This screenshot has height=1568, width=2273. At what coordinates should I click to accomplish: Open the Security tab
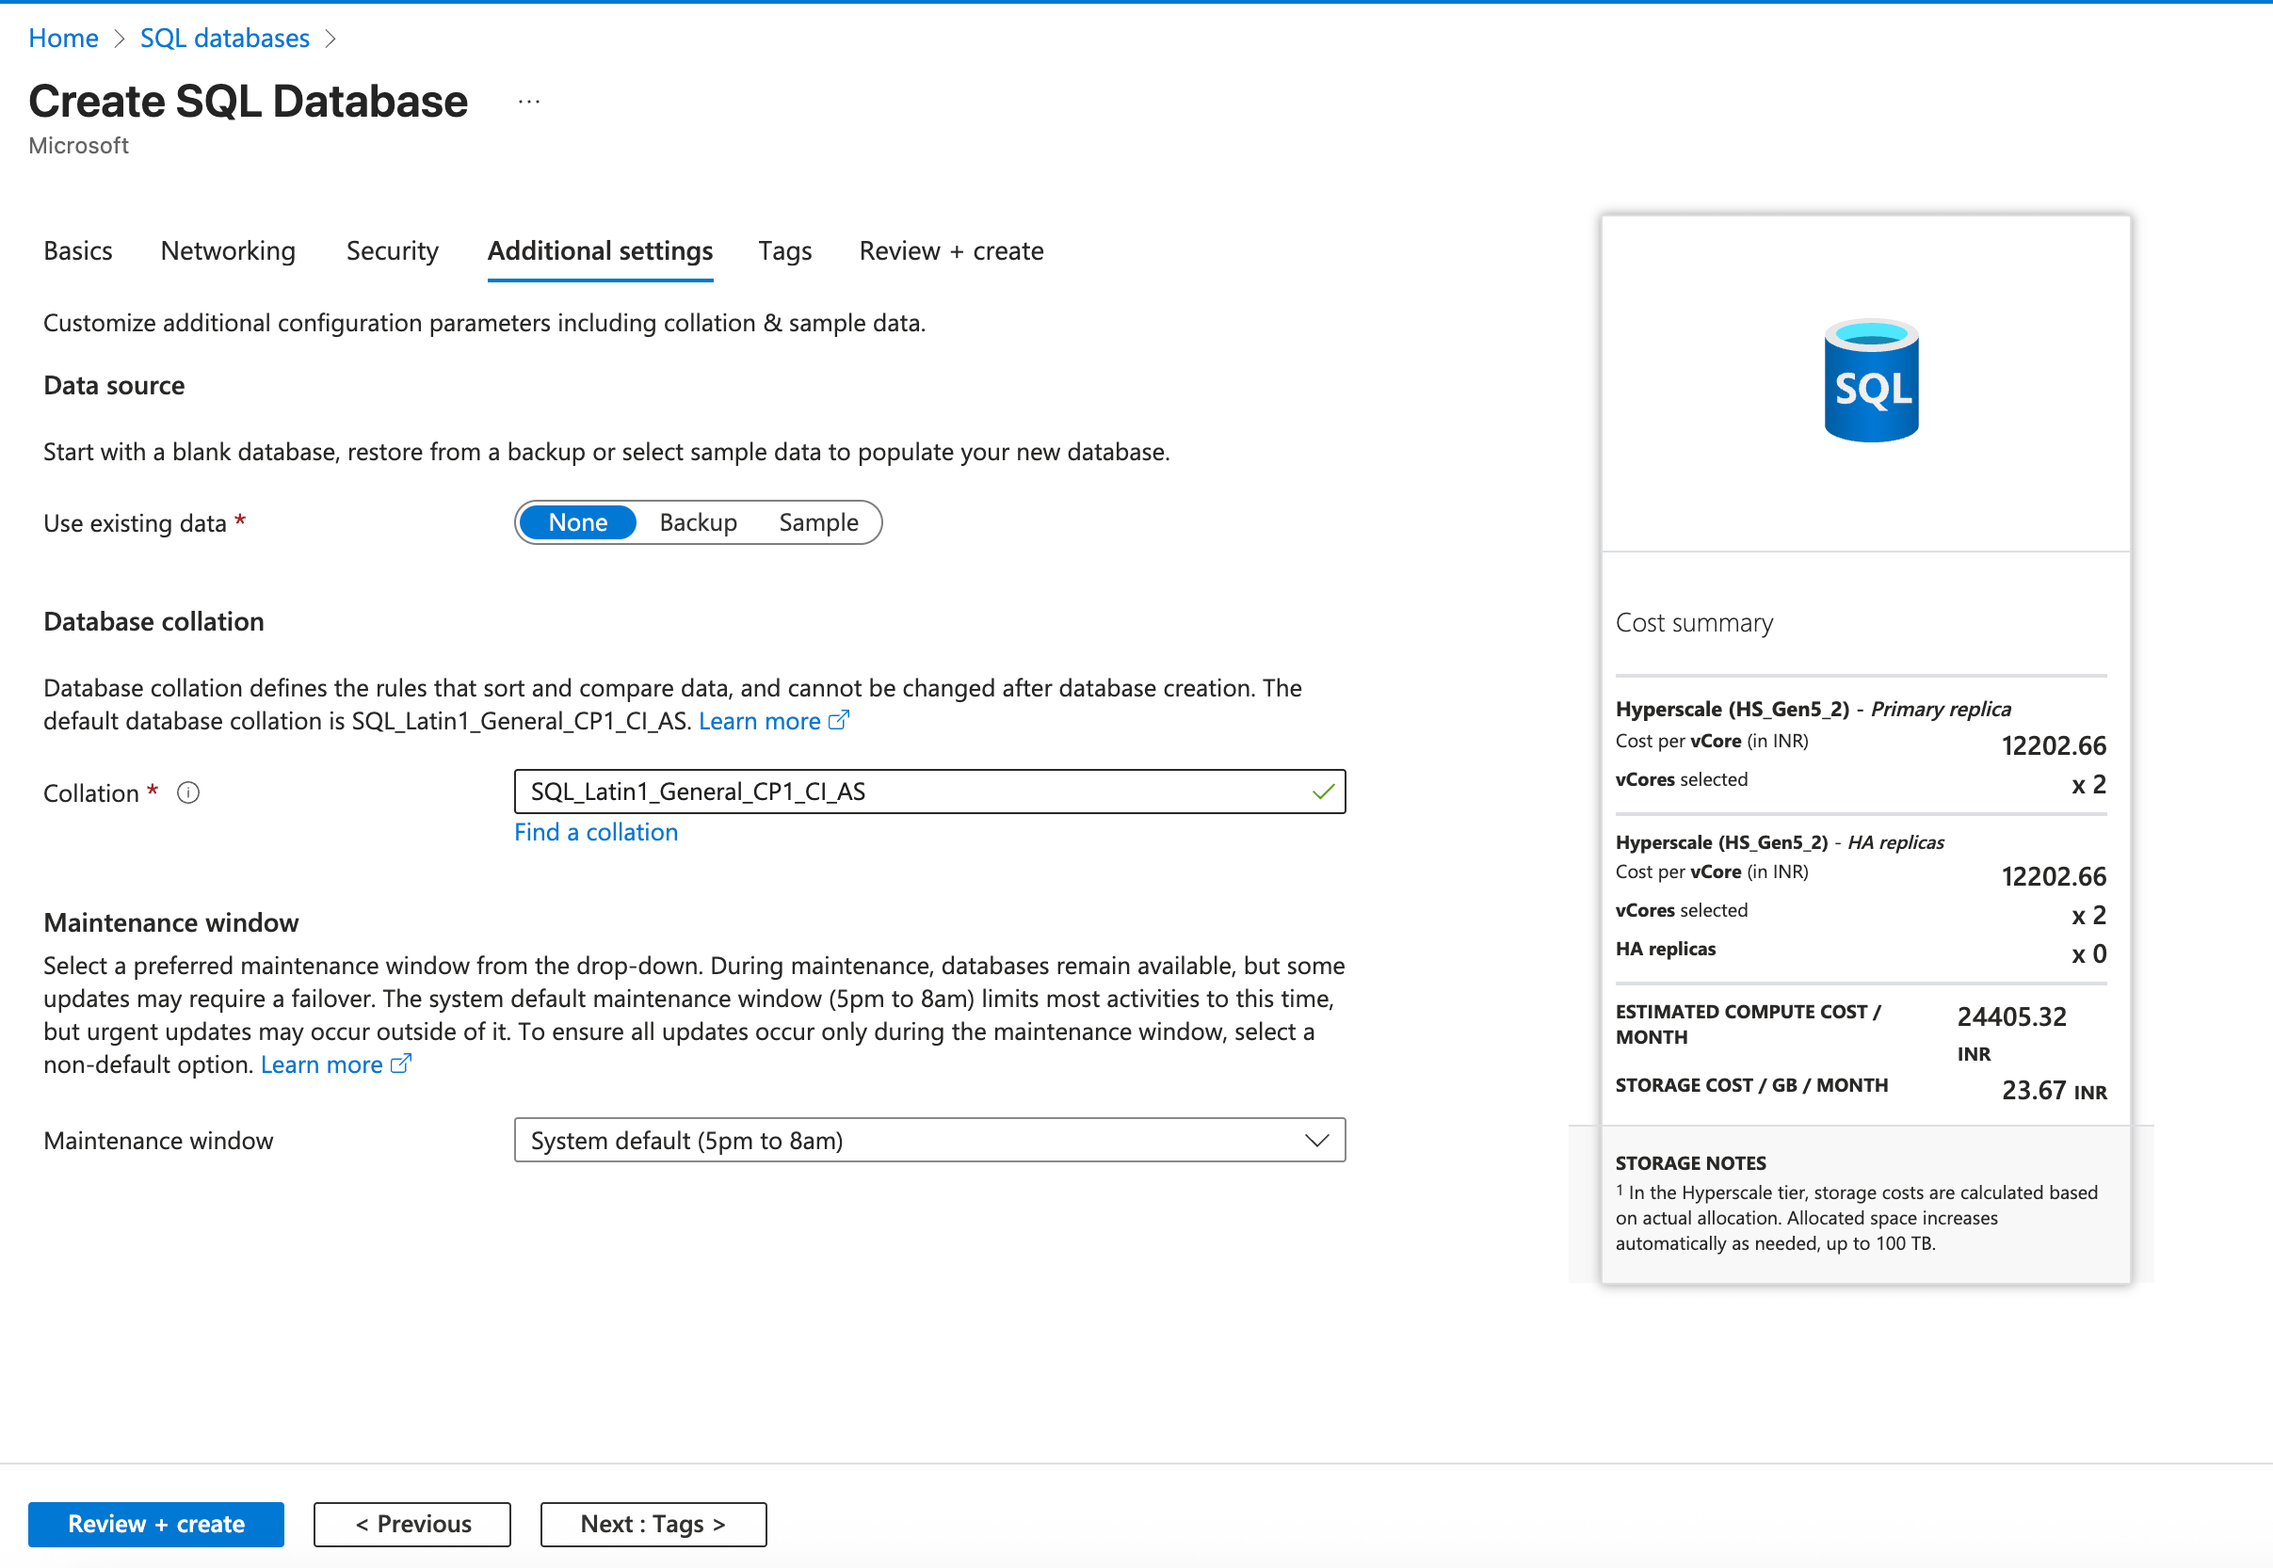392,250
